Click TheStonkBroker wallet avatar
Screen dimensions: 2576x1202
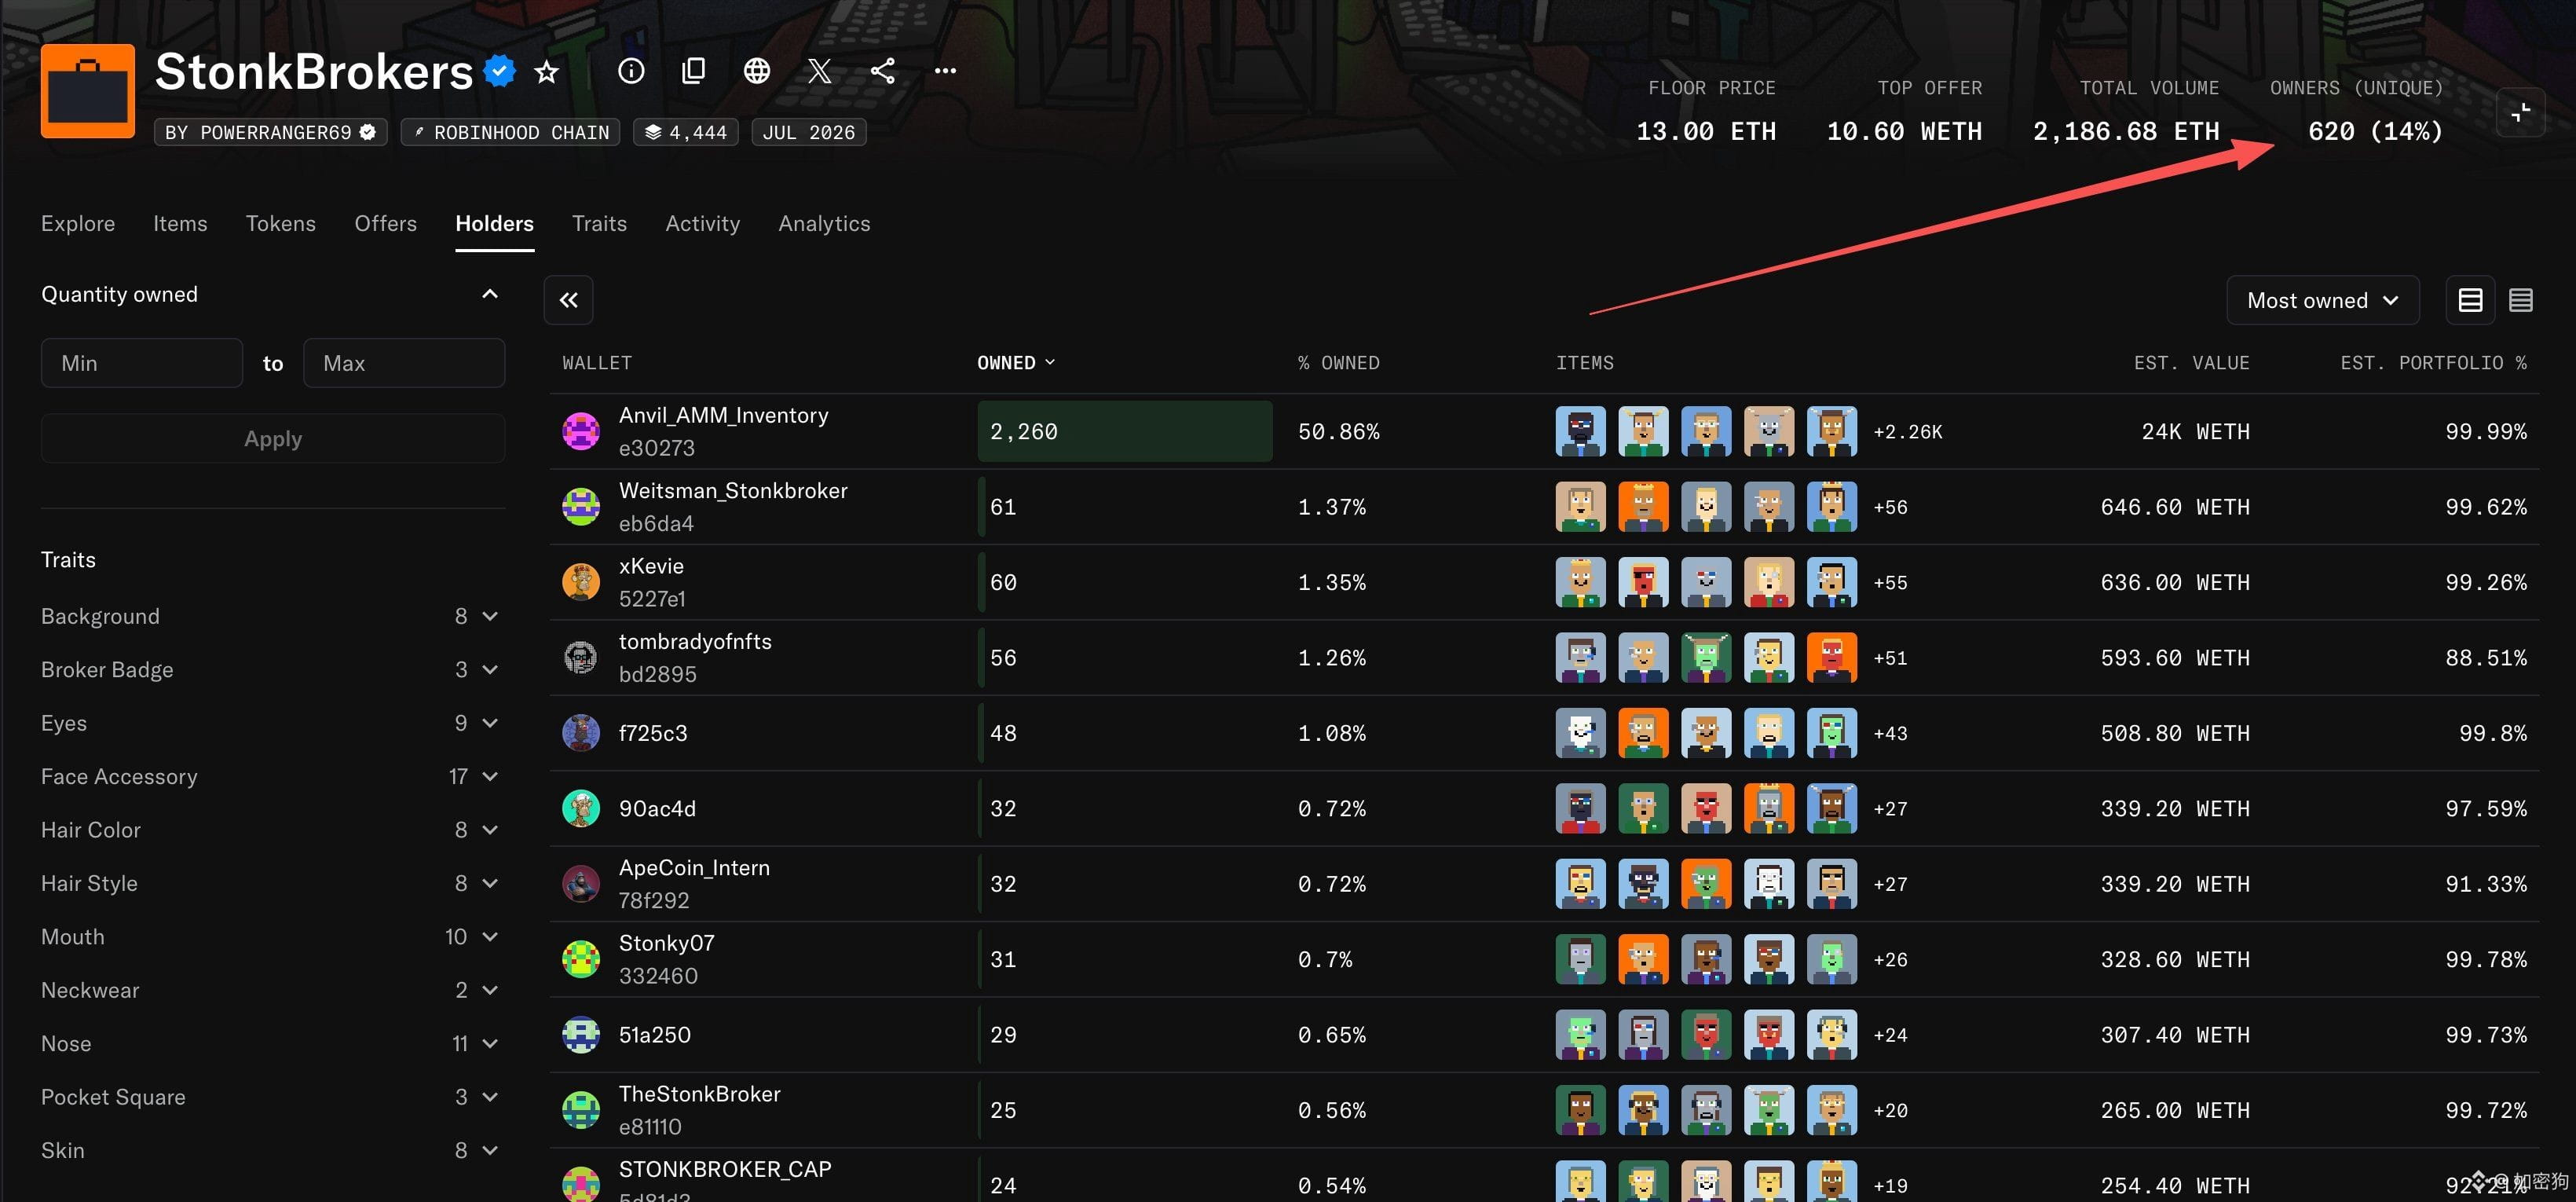pyautogui.click(x=581, y=1110)
